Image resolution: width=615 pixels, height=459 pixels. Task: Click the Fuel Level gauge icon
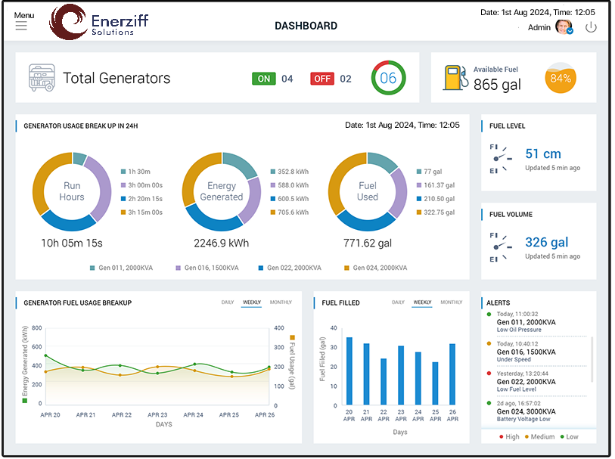[x=500, y=158]
